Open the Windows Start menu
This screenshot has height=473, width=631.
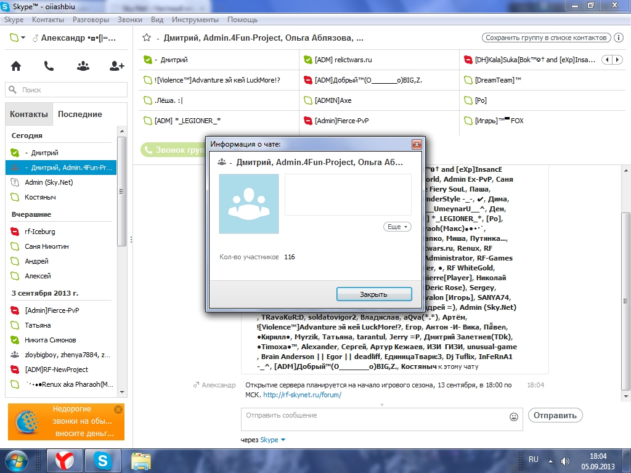pyautogui.click(x=16, y=461)
